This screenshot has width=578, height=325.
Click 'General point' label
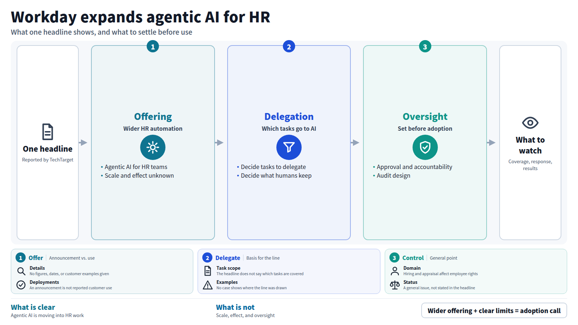pos(444,258)
